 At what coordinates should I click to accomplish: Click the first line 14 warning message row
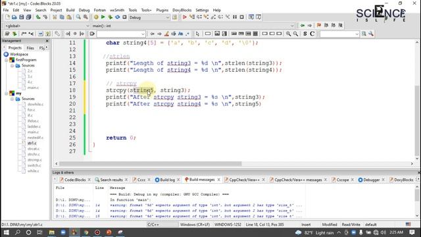tap(179, 205)
